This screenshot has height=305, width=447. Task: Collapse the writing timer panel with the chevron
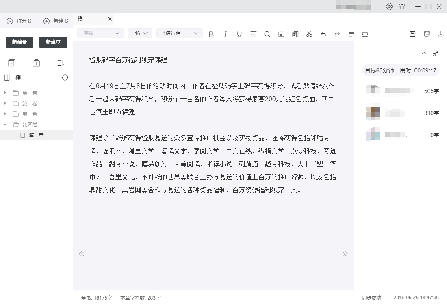(423, 53)
